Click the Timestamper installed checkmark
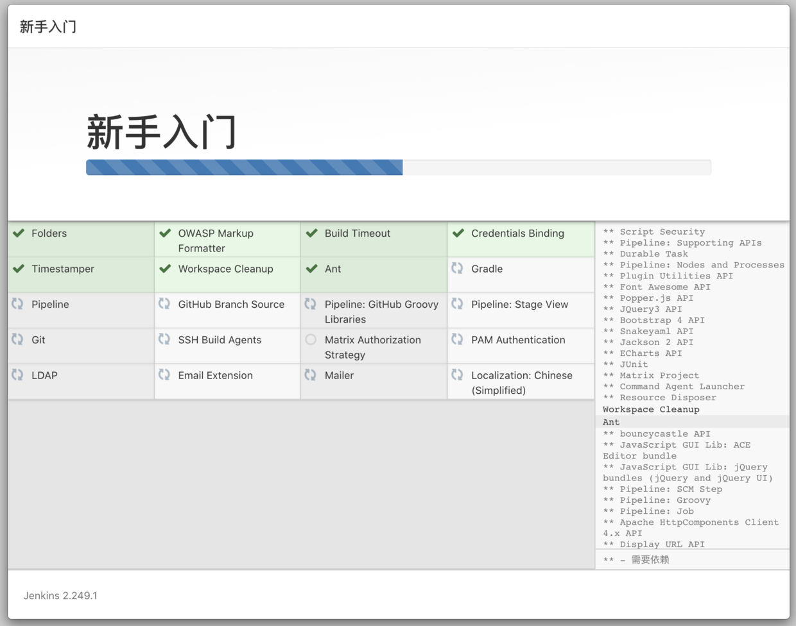The image size is (796, 626). pos(19,268)
